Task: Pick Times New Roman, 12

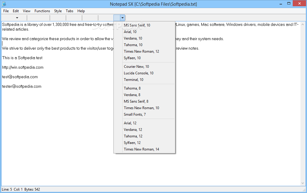Action: (x=144, y=51)
